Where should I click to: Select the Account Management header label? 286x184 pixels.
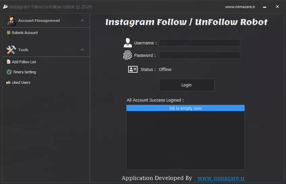39,21
